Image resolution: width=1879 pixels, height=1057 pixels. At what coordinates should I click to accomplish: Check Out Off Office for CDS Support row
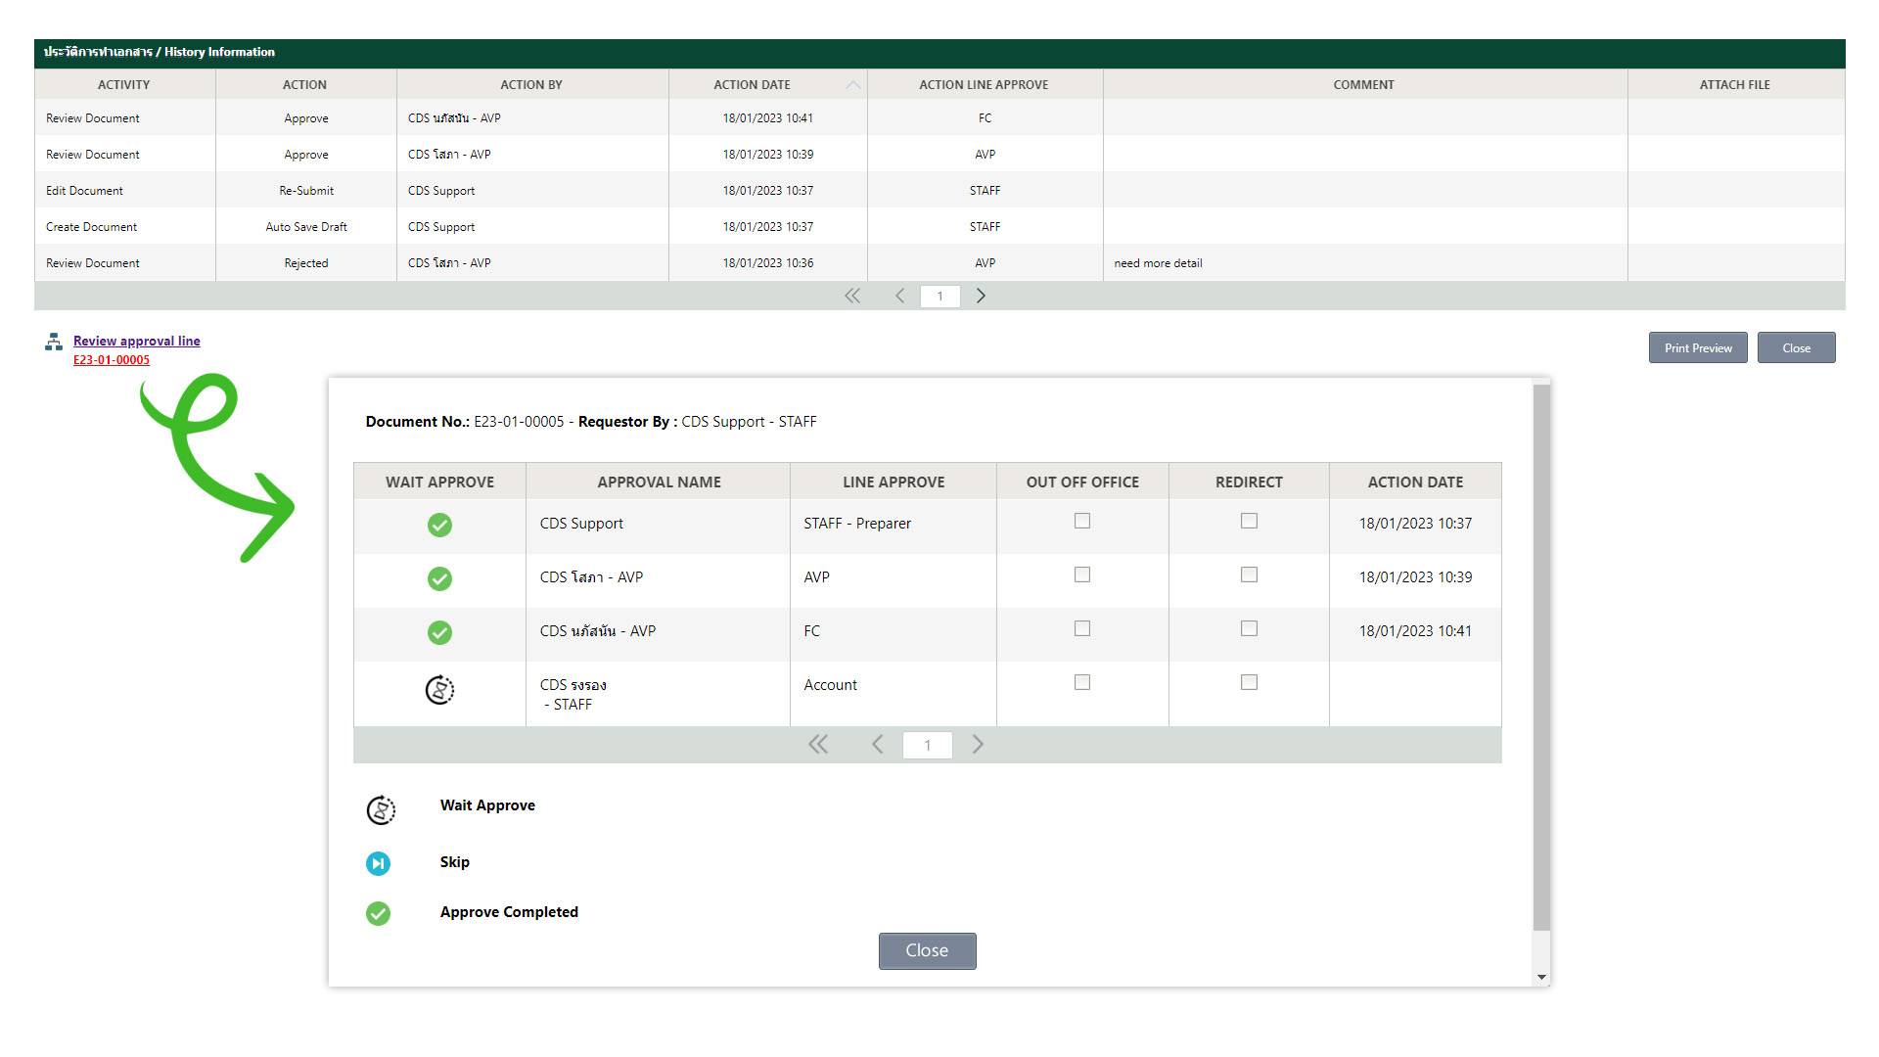coord(1082,521)
